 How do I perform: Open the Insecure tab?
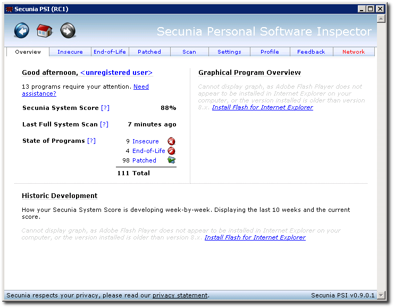coord(70,52)
